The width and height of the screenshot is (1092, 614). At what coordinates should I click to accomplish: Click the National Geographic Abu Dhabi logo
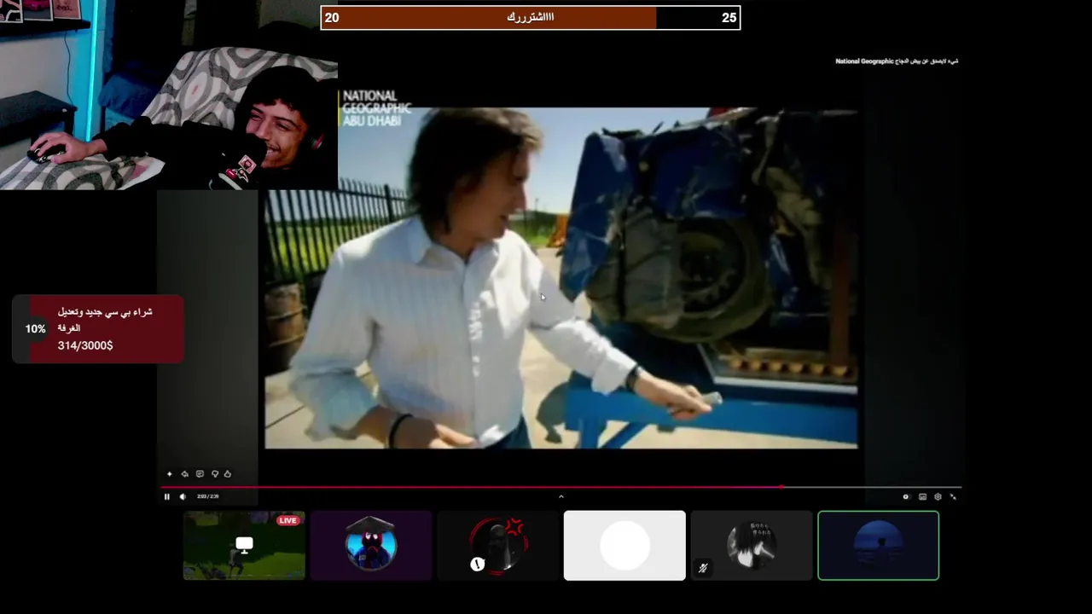point(375,108)
